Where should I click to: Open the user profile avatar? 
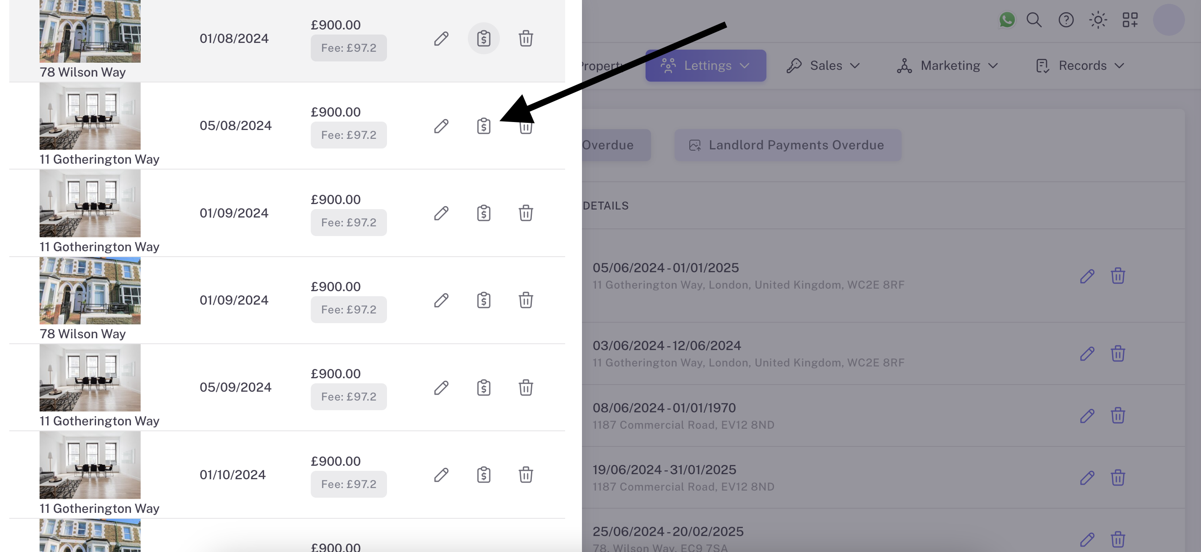point(1168,20)
